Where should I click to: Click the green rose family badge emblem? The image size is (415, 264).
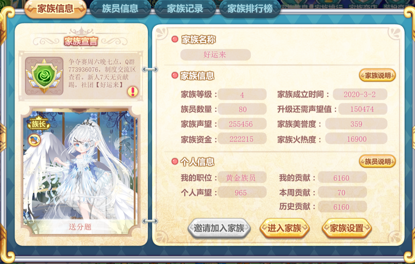click(44, 76)
